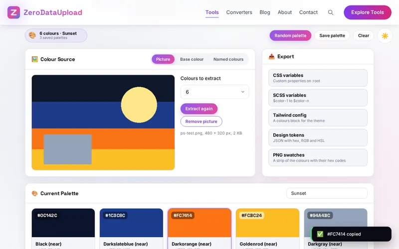The height and width of the screenshot is (249, 399).
Task: Select the Picture source tab
Action: tap(163, 59)
